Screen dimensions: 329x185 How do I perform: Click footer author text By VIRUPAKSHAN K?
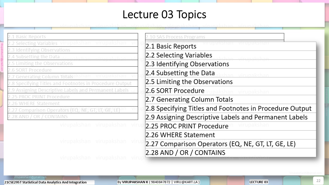pos(158,182)
